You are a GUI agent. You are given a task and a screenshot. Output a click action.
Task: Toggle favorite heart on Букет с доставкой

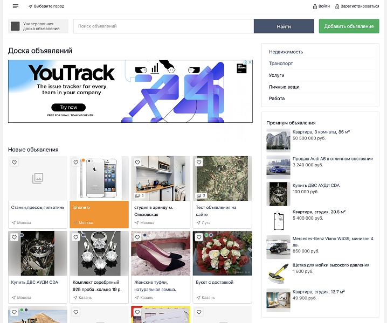pos(199,237)
